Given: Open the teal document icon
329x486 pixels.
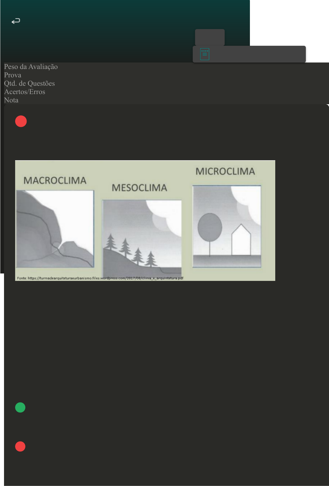Looking at the screenshot, I should coord(205,54).
